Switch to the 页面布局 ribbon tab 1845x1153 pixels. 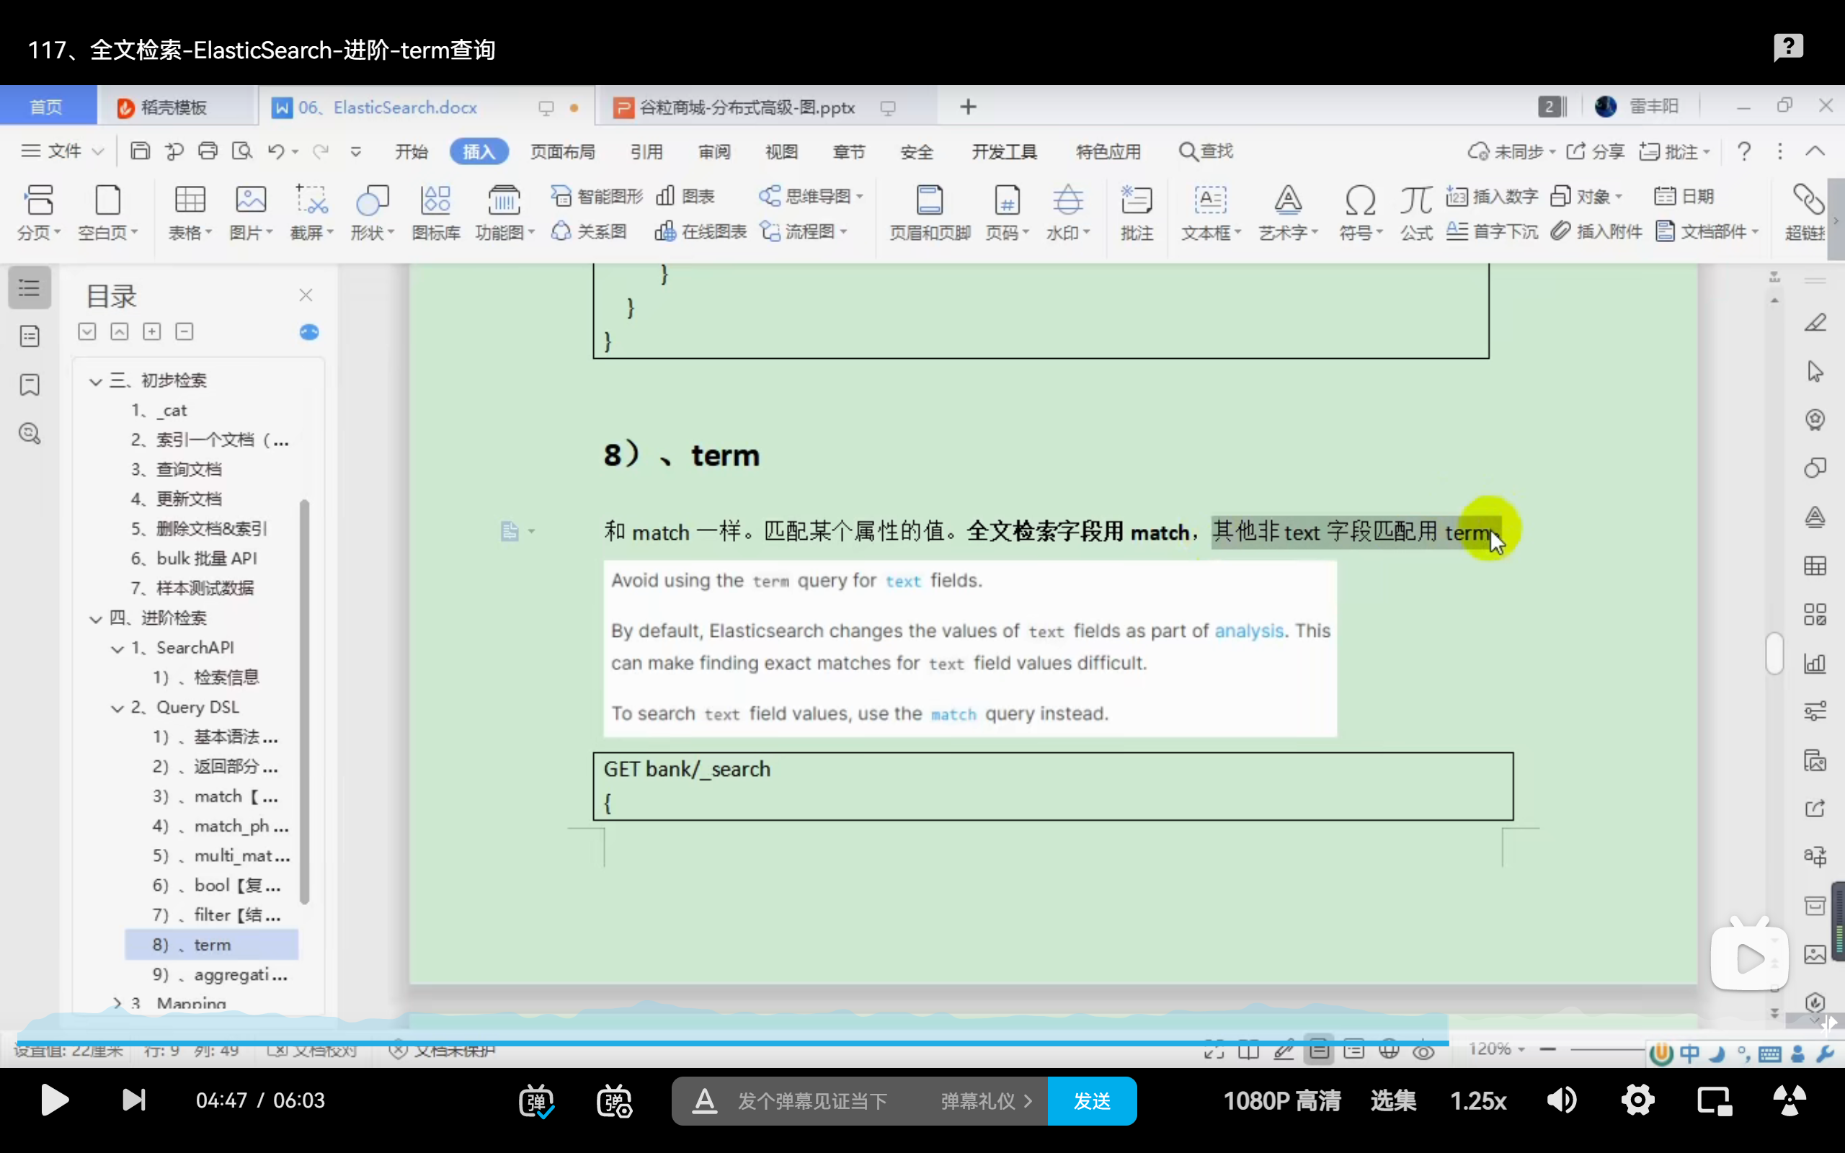pos(563,152)
